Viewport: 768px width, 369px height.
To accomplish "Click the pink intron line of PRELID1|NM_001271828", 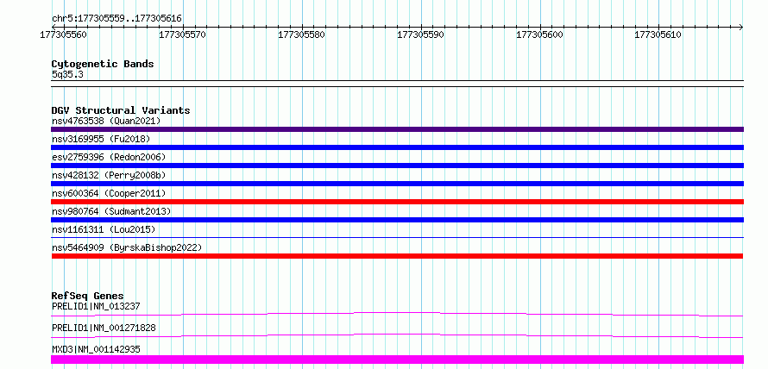I will tap(397, 335).
